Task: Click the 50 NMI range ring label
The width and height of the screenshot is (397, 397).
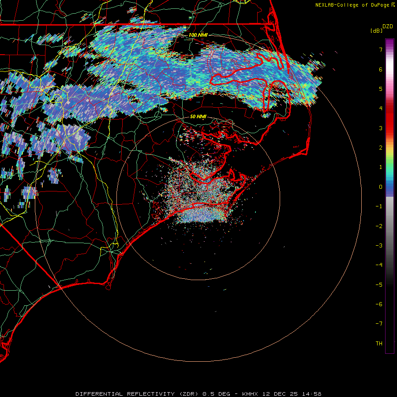Action: 198,116
